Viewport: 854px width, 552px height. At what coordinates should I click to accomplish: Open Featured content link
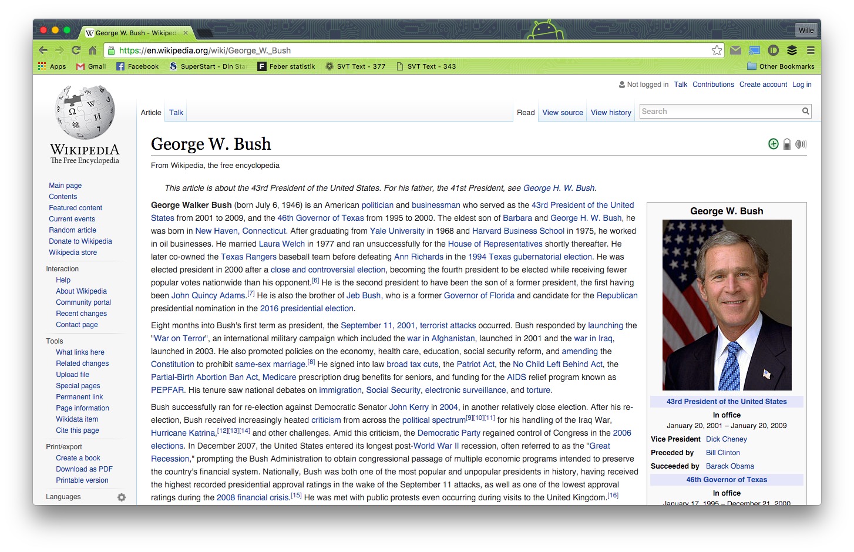[x=75, y=208]
